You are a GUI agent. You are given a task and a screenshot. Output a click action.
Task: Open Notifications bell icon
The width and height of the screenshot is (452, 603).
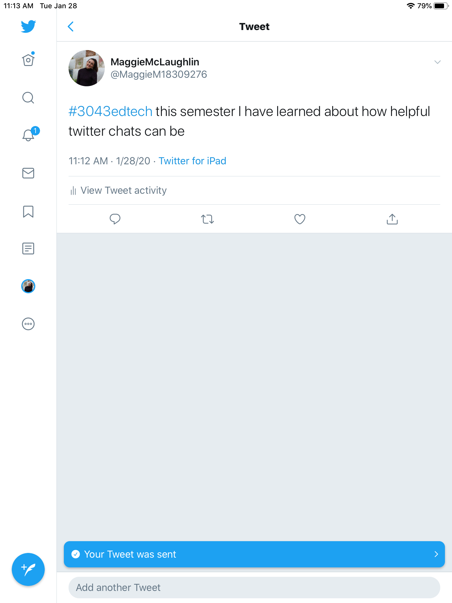click(x=28, y=135)
